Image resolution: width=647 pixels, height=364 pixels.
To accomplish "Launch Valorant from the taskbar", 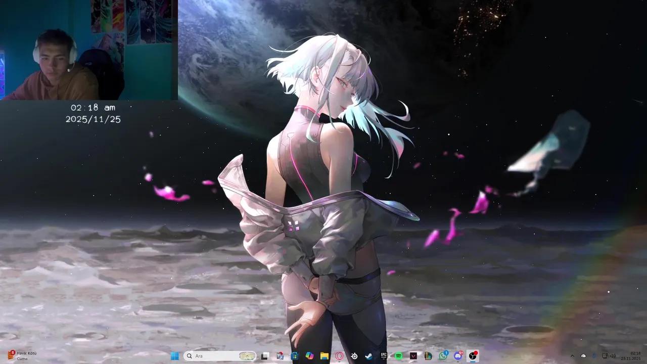I will pyautogui.click(x=413, y=356).
